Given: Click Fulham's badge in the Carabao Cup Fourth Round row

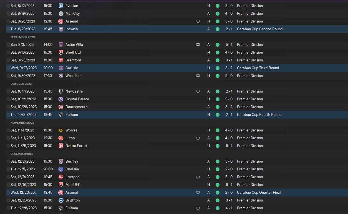Looking at the screenshot, I should [x=61, y=115].
